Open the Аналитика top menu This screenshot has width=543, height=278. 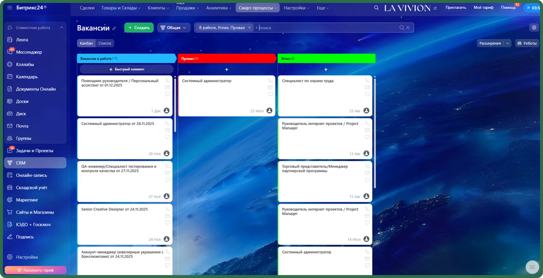[218, 8]
